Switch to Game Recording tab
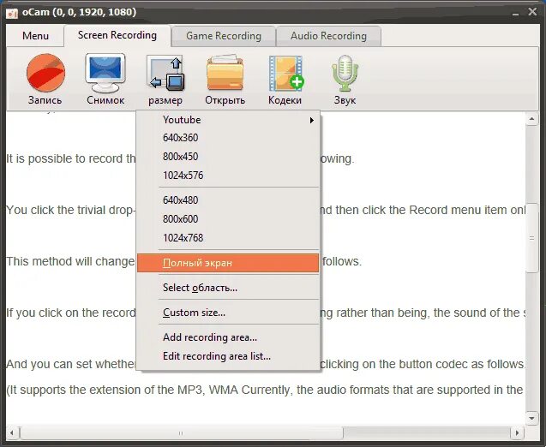This screenshot has height=447, width=546. click(x=224, y=36)
